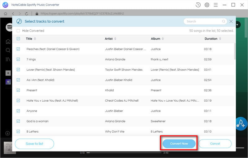Click the download app icon in sidebar
Image resolution: width=248 pixels, height=158 pixels.
click(x=7, y=133)
